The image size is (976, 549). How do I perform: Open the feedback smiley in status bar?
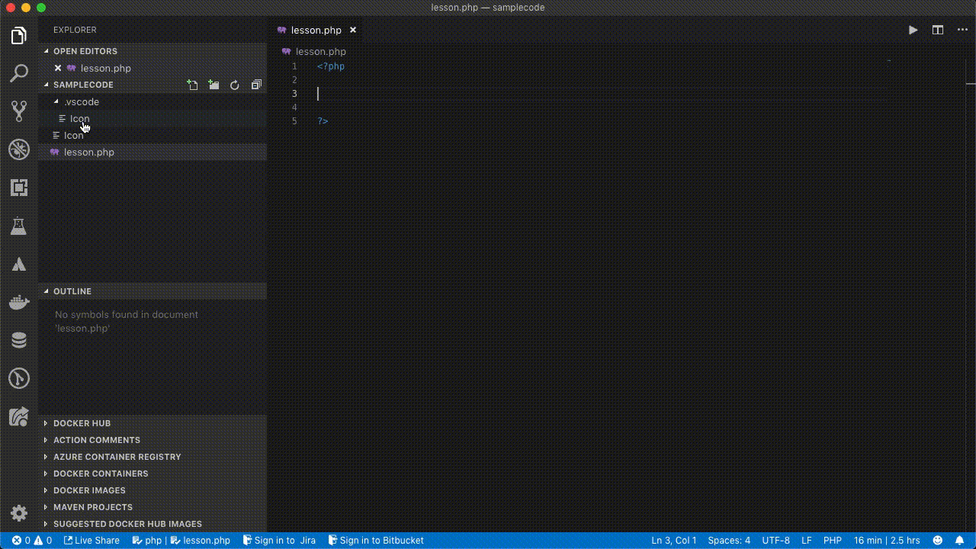[938, 541]
